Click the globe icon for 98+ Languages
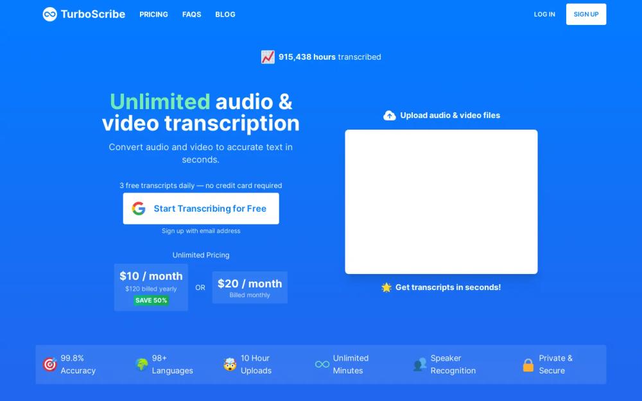642x401 pixels. [142, 364]
